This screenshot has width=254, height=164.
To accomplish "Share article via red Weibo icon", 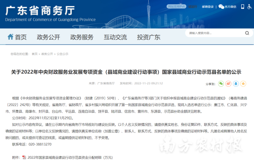I will [228, 84].
